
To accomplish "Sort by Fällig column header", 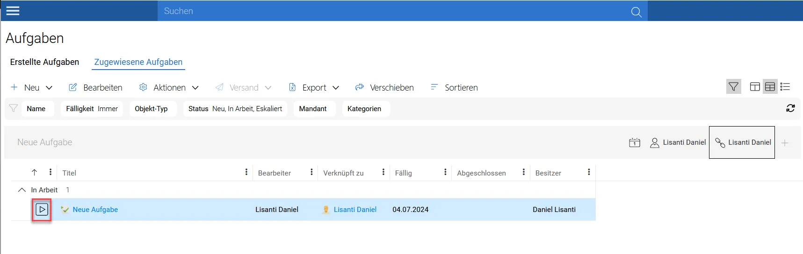I will [403, 173].
